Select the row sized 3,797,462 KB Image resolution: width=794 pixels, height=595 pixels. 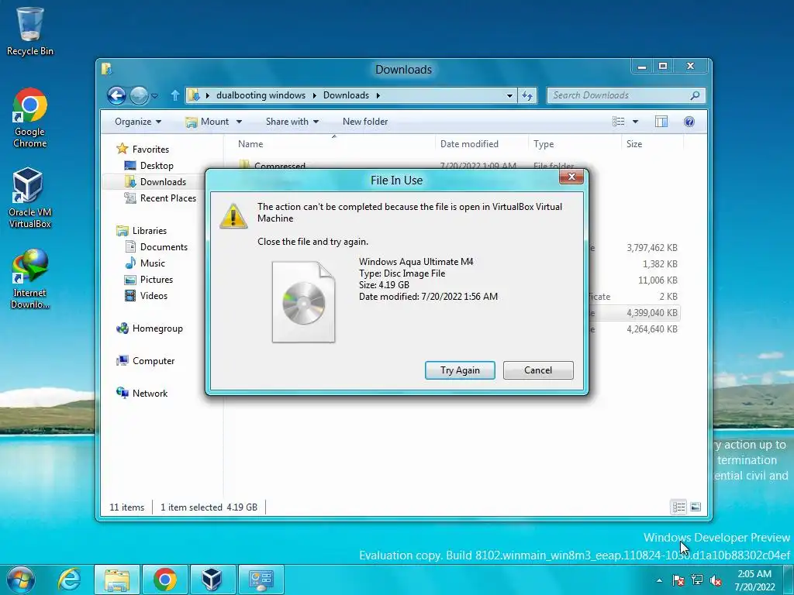click(635, 247)
